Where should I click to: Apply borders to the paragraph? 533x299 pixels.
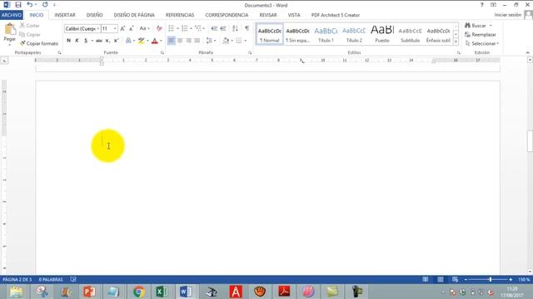click(239, 41)
